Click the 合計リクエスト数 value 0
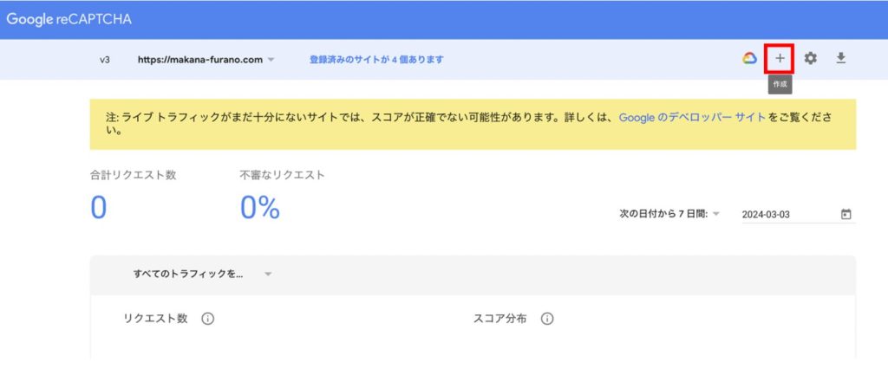The width and height of the screenshot is (888, 369). [98, 208]
